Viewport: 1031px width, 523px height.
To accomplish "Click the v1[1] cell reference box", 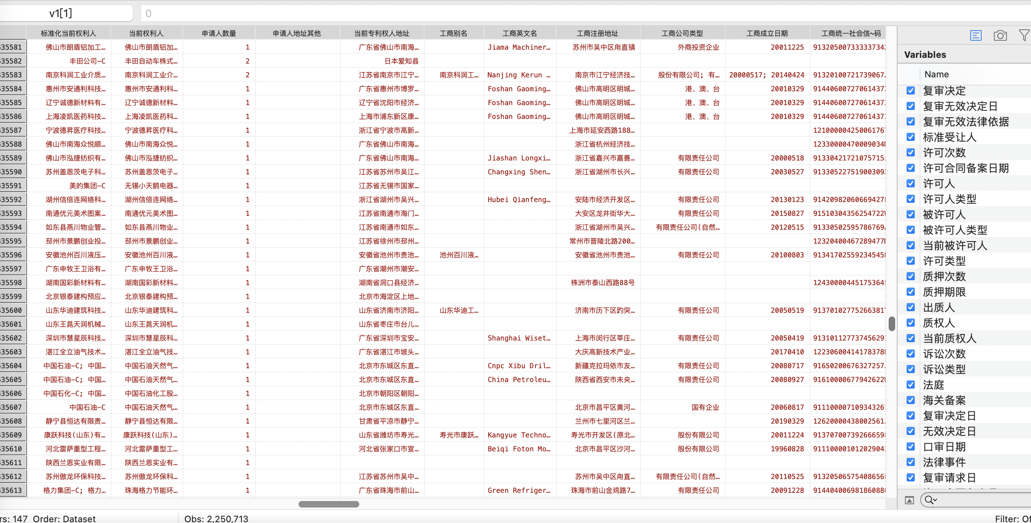I will point(61,13).
